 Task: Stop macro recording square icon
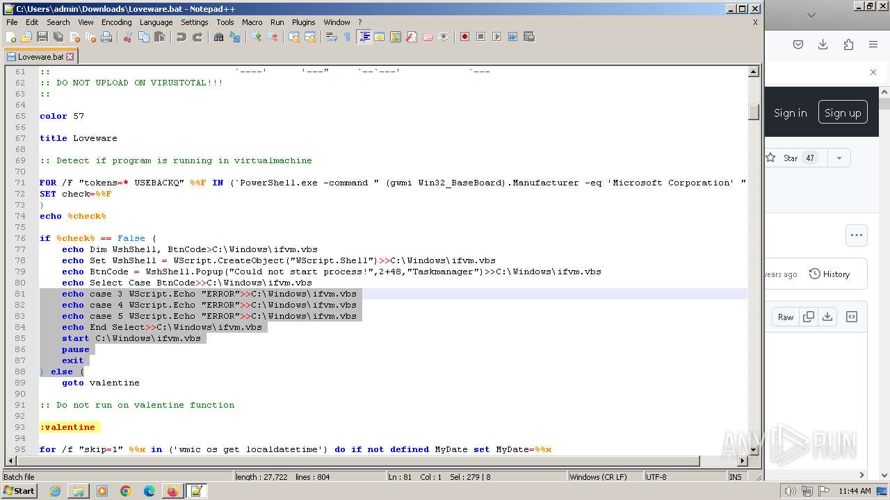(481, 37)
